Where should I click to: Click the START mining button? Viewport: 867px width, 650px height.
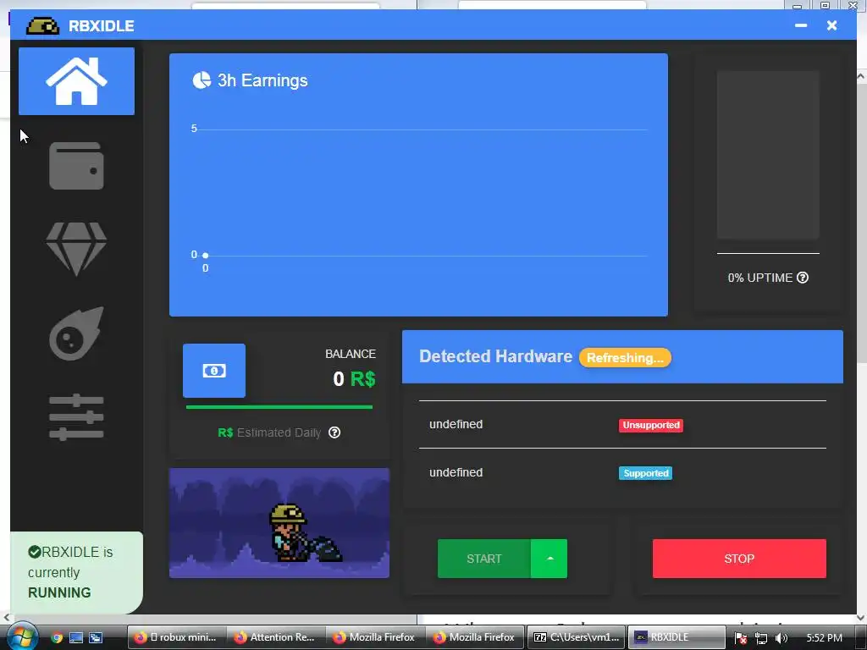483,559
